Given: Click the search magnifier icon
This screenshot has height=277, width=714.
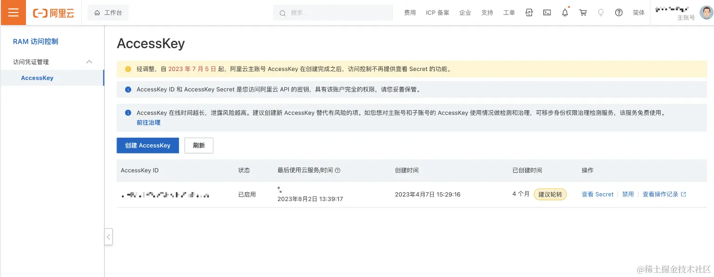Looking at the screenshot, I should [282, 13].
